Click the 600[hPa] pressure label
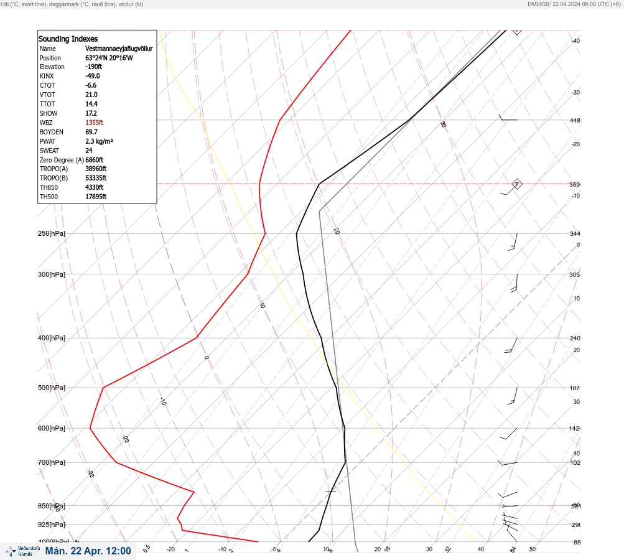The width and height of the screenshot is (624, 560). click(52, 428)
